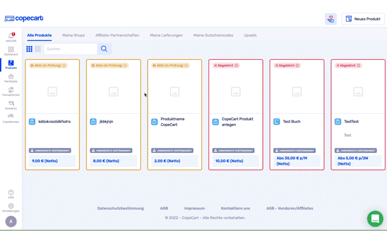
Task: Go to Dashboard in the sidebar
Action: click(11, 50)
